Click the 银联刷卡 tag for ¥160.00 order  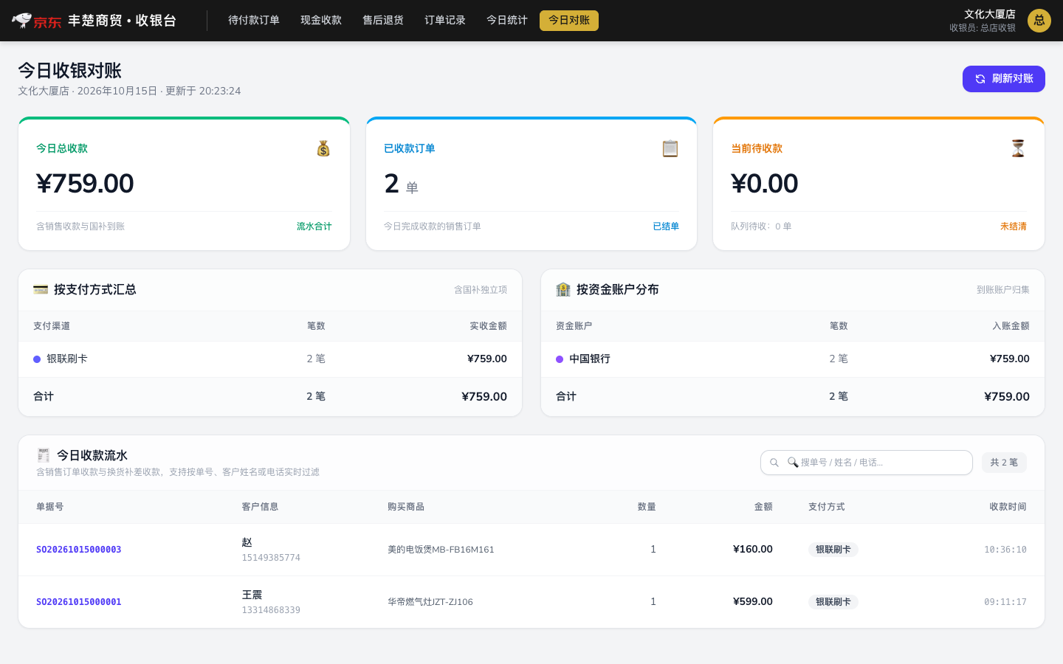tap(833, 550)
